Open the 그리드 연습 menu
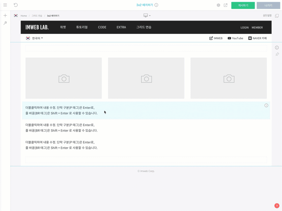 click(x=144, y=27)
